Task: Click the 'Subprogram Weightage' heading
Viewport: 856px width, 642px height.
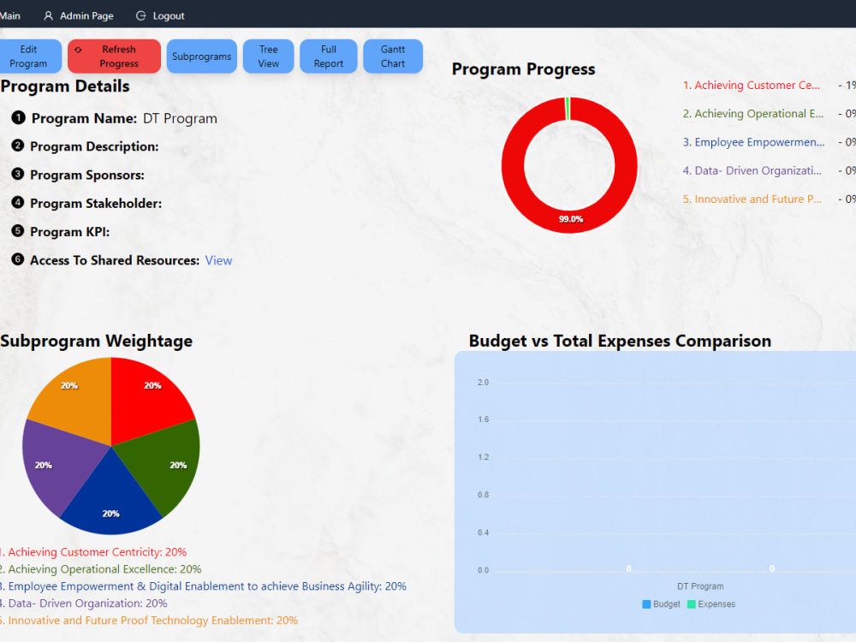Action: click(96, 341)
